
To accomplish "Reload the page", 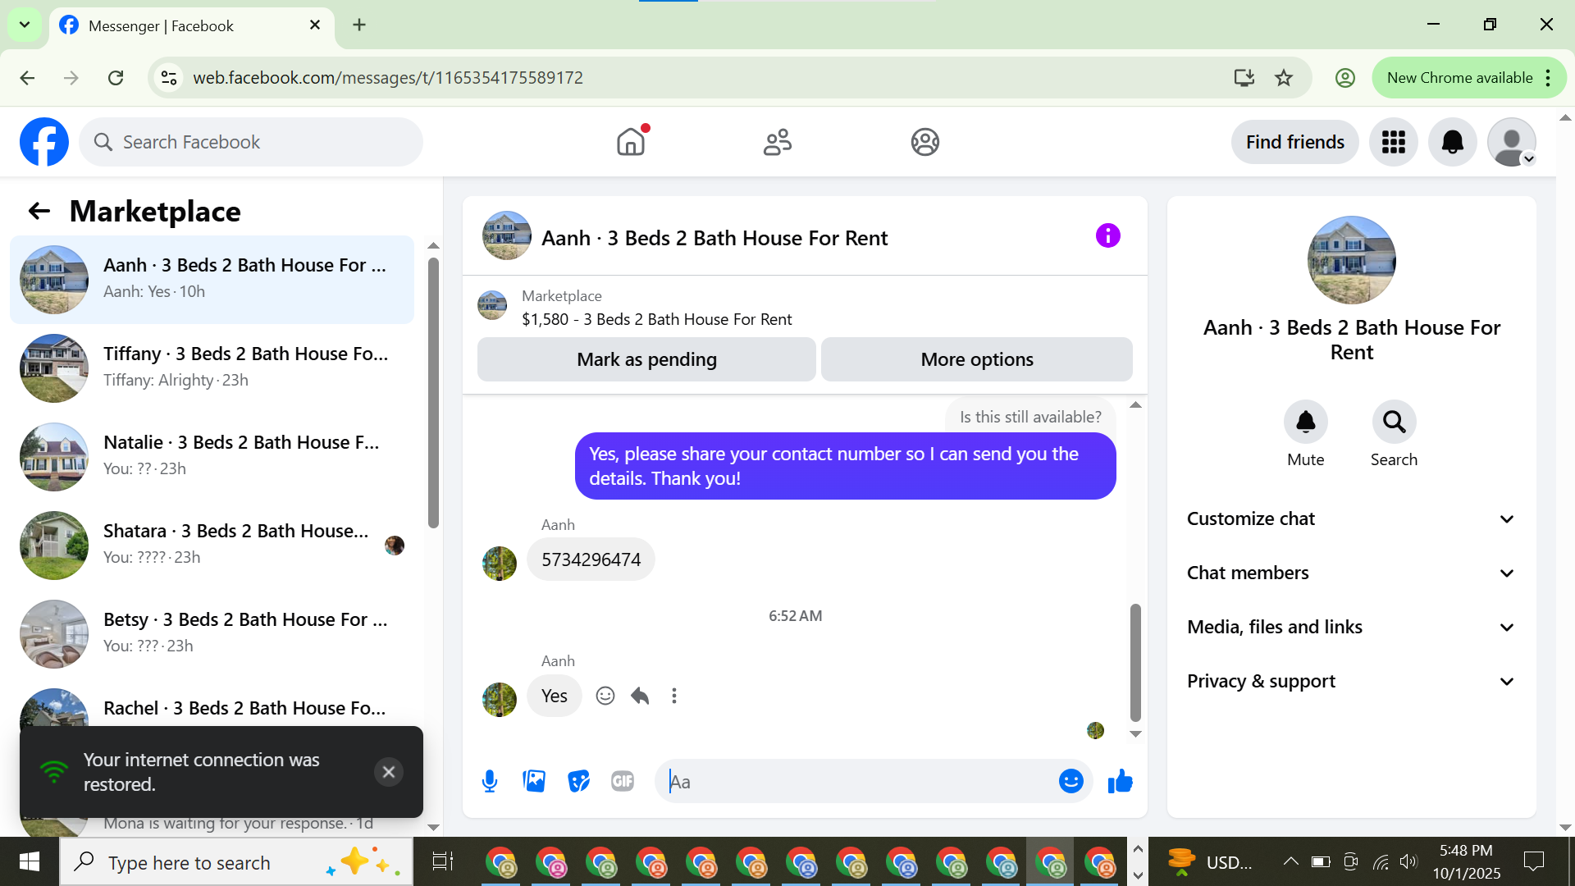I will (116, 78).
